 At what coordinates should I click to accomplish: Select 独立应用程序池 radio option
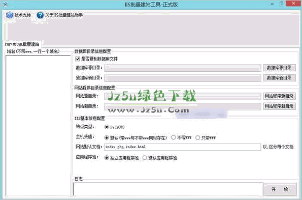(x=107, y=158)
